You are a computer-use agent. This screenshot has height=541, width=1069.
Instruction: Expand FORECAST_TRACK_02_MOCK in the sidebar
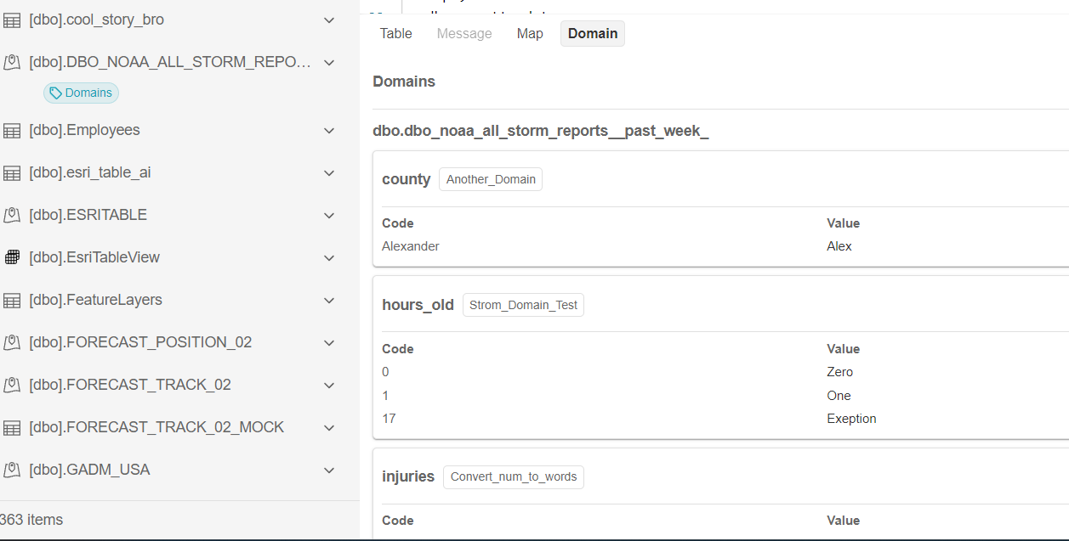329,427
